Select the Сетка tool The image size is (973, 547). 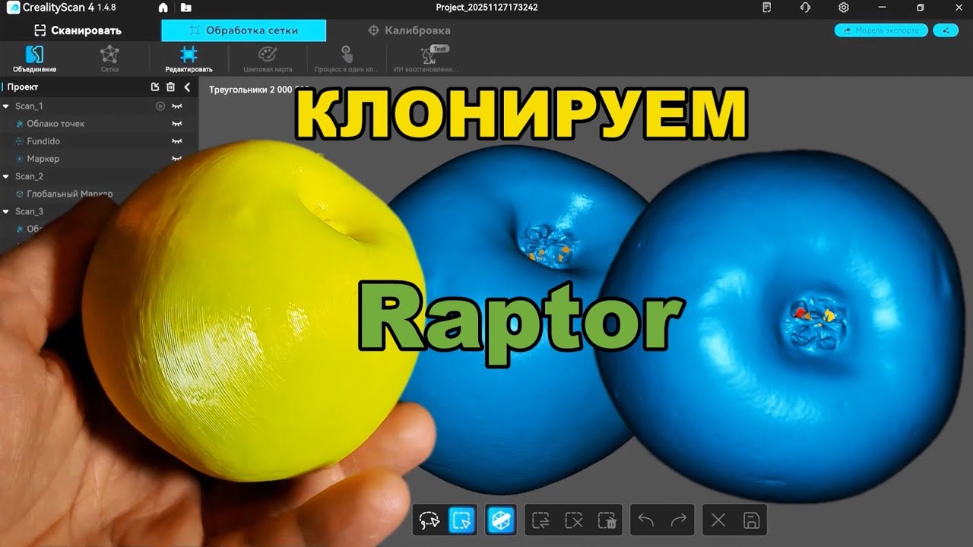point(109,58)
